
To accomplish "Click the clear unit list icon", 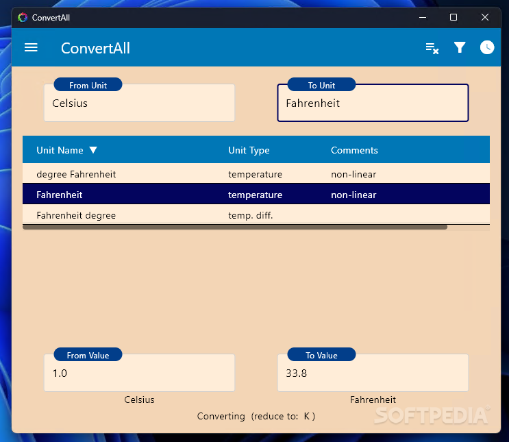I will 432,49.
